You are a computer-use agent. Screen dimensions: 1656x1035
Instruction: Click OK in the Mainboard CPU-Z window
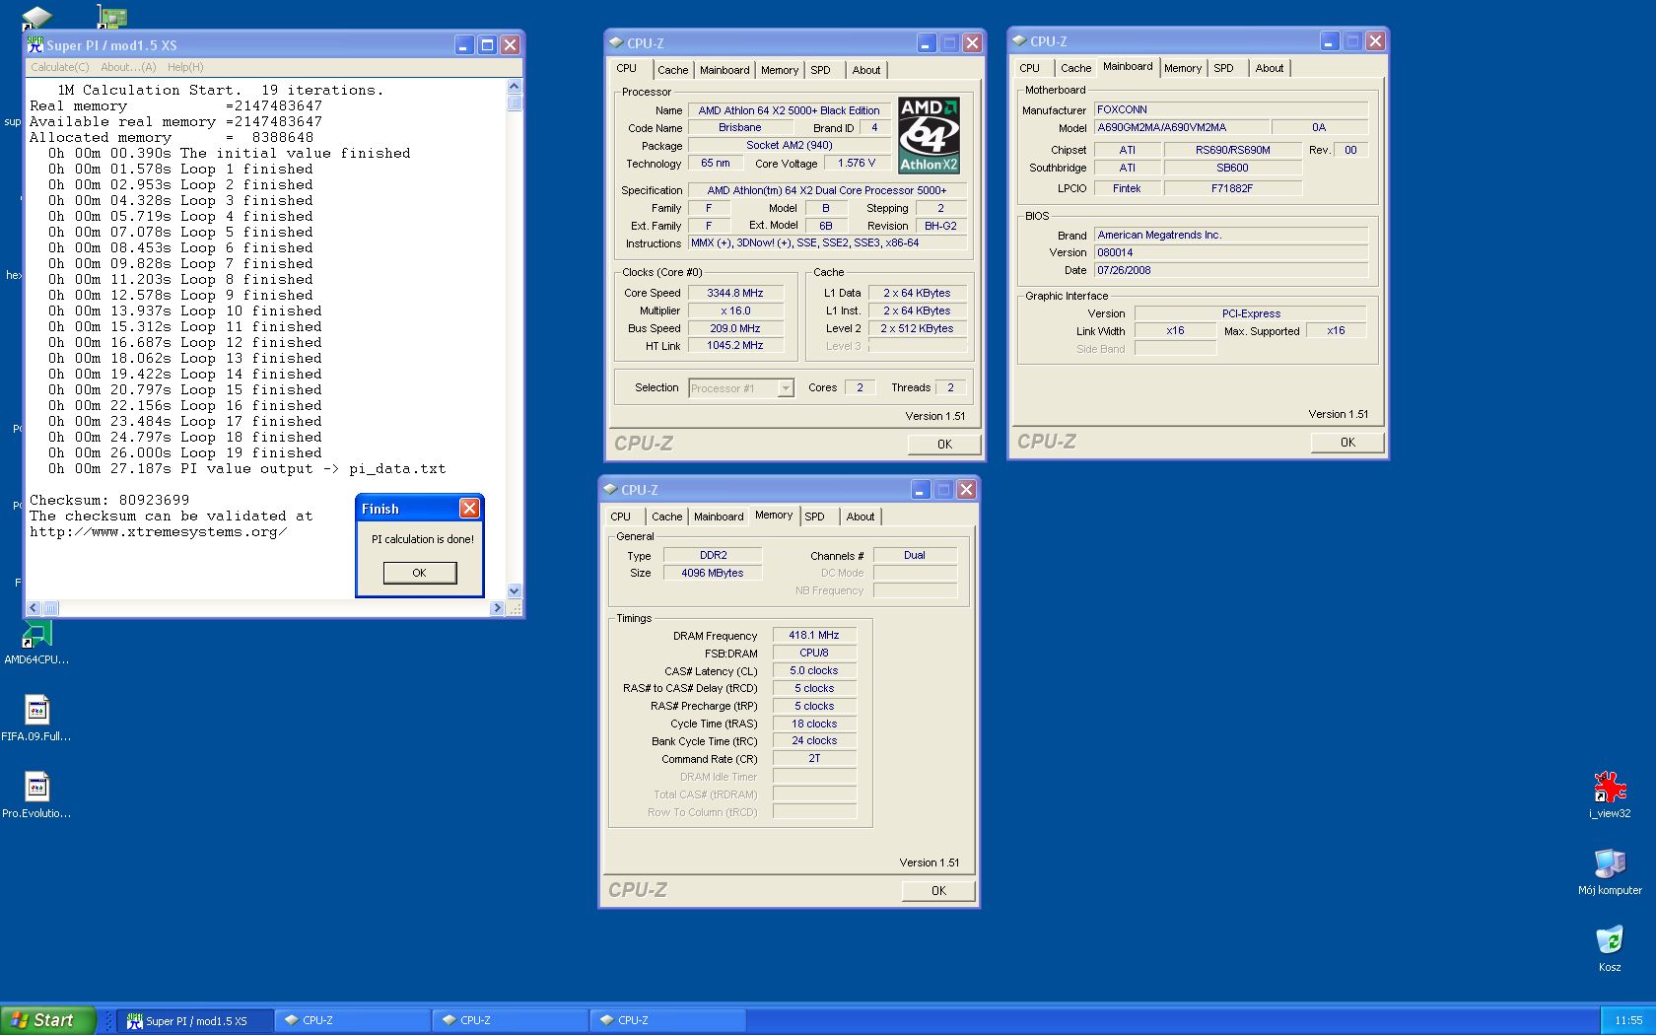coord(1347,443)
